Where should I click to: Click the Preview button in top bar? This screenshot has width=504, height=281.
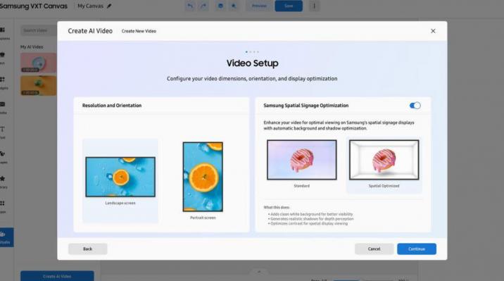tap(259, 6)
